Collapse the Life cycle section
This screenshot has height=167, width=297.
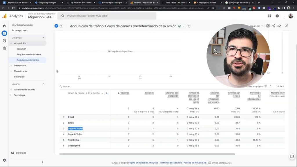click(x=44, y=38)
